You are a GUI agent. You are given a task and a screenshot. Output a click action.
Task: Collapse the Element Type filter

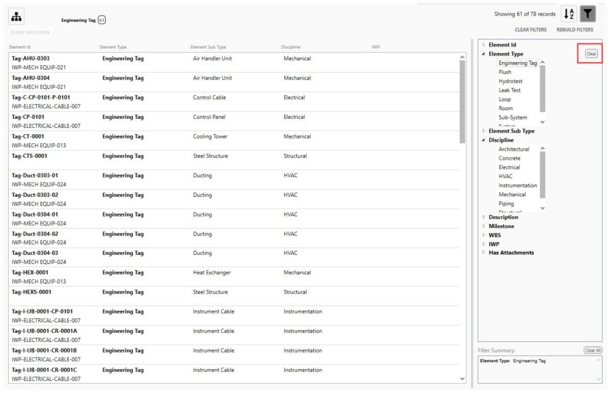point(483,54)
